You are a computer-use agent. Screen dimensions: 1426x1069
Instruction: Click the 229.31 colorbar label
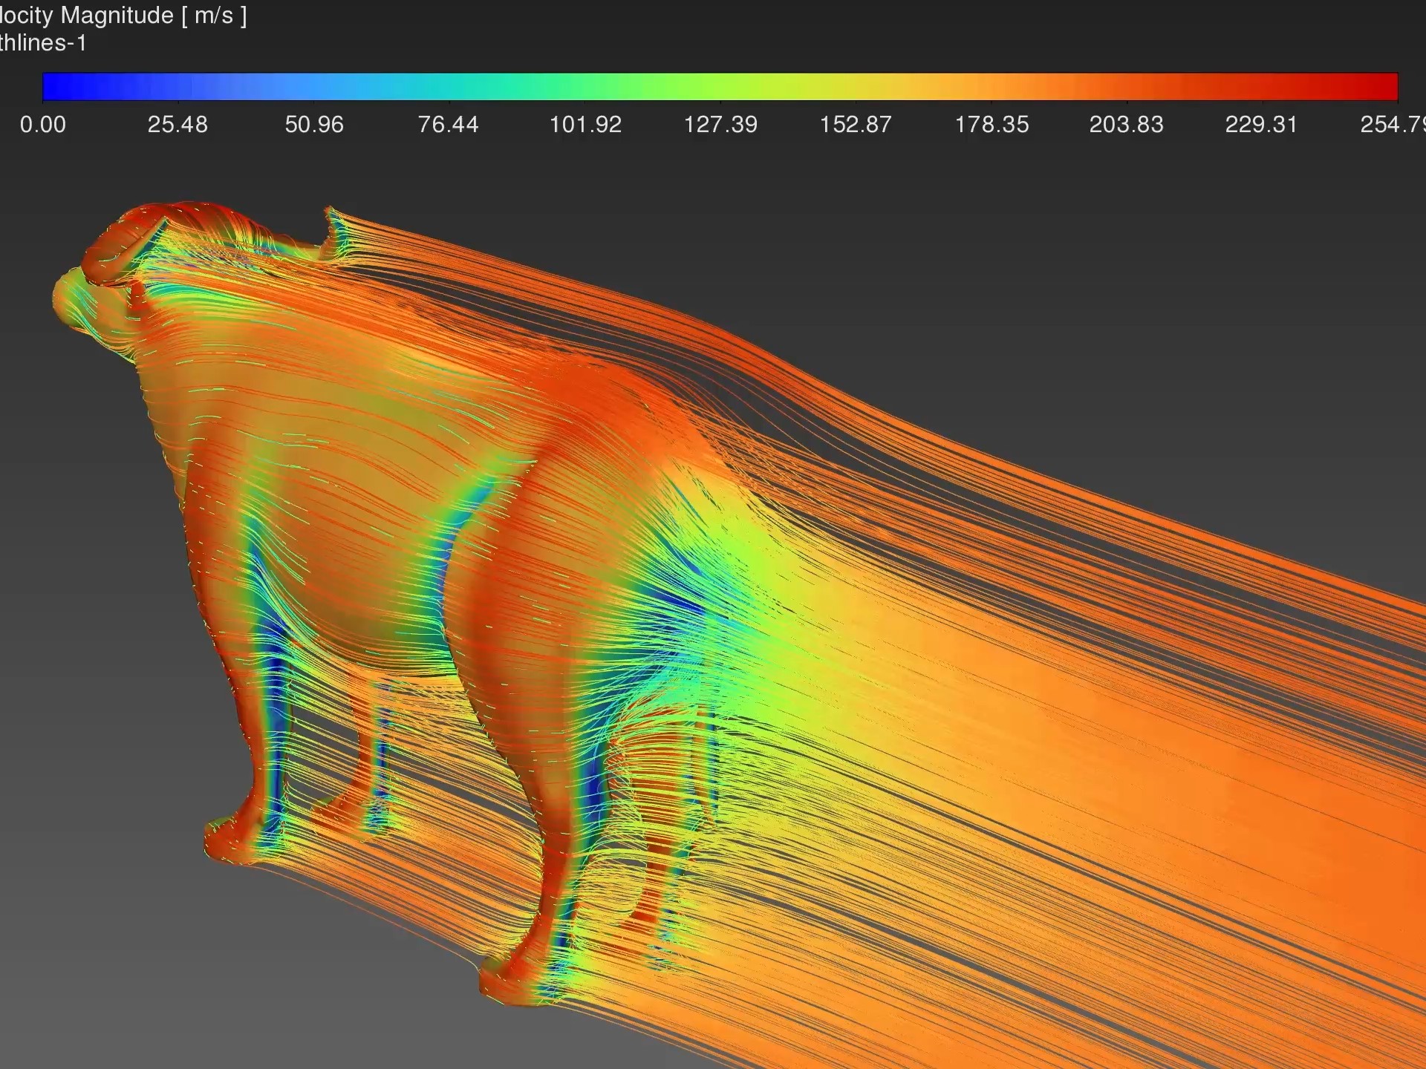click(x=1261, y=124)
